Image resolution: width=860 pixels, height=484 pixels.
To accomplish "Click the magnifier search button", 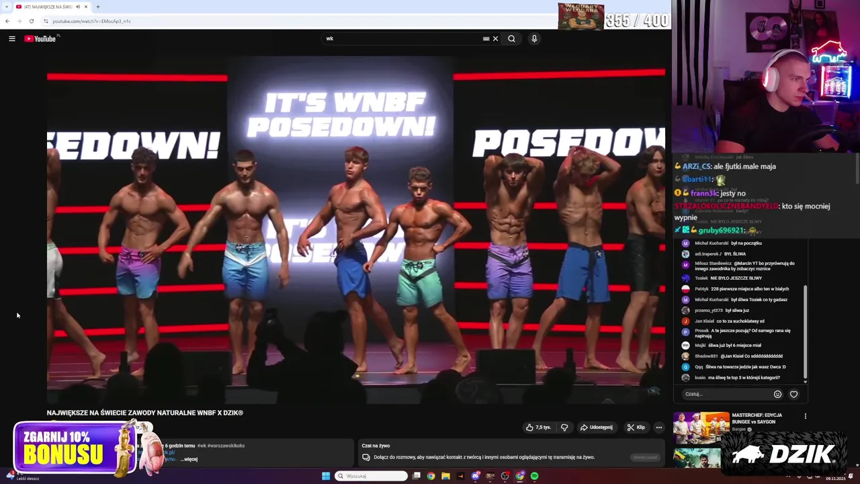I will coord(511,39).
